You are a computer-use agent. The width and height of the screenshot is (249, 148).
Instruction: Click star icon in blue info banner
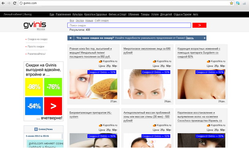(x=71, y=38)
